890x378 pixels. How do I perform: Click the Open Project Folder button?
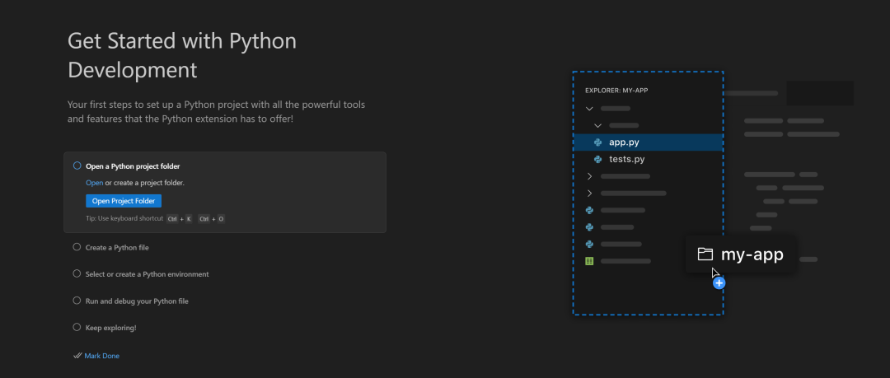click(x=124, y=201)
